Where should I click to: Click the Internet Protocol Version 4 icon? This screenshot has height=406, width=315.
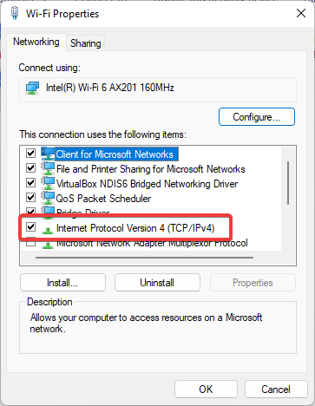(x=48, y=230)
